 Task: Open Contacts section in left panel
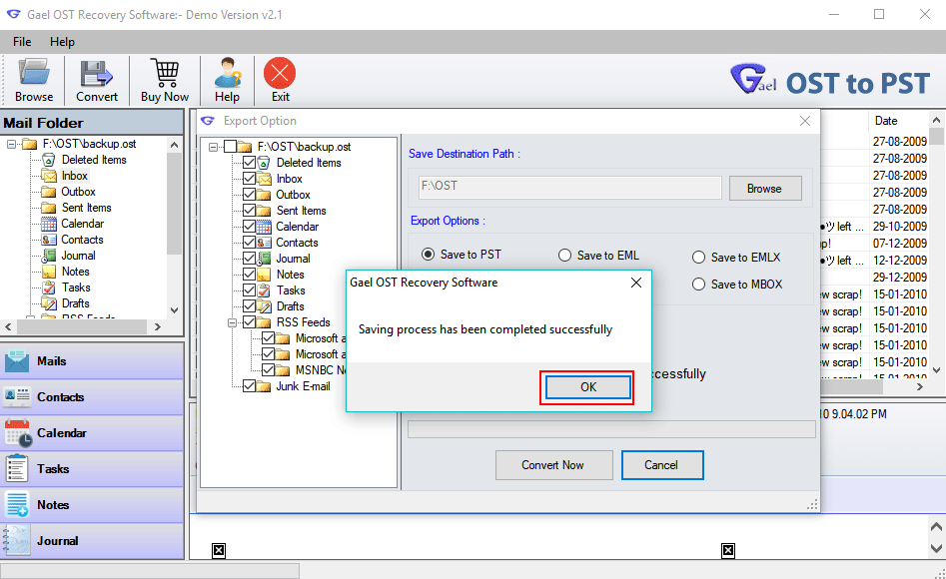92,397
